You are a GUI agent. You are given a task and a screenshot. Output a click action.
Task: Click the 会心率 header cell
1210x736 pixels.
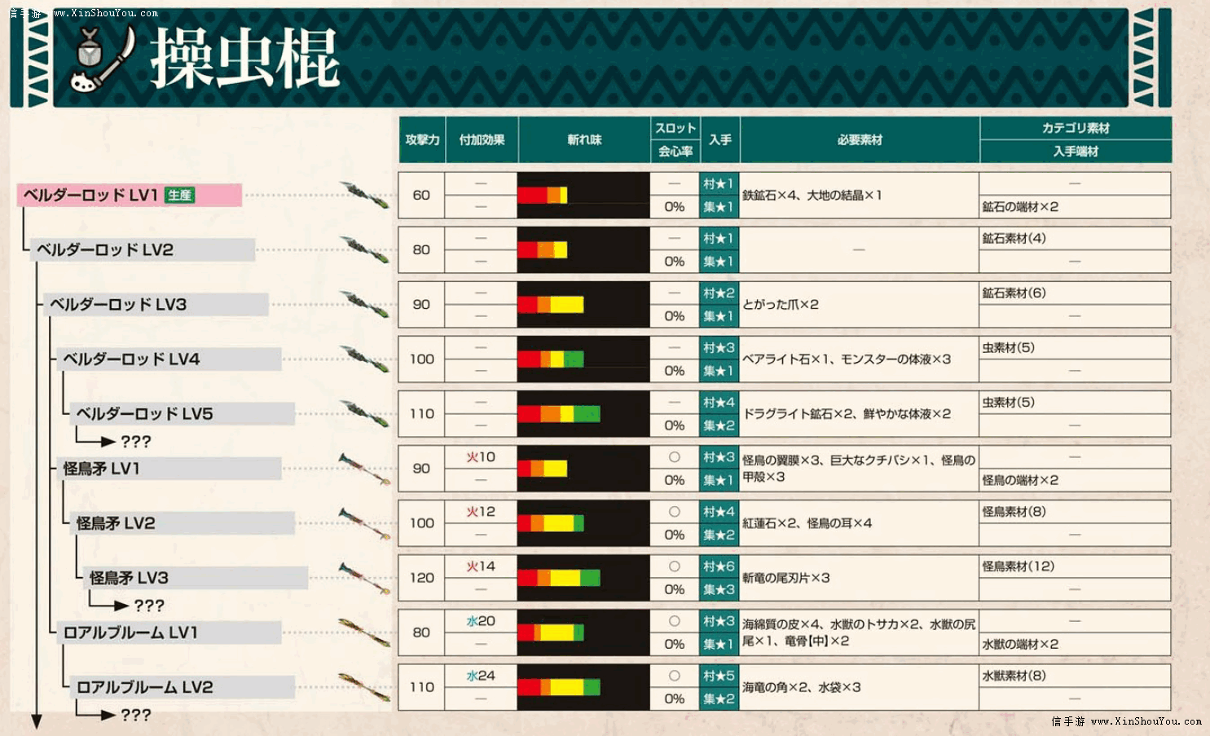pyautogui.click(x=675, y=152)
